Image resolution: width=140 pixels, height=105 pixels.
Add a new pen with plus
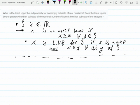click(x=81, y=3)
